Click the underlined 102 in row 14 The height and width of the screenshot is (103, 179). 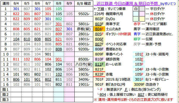[59, 74]
